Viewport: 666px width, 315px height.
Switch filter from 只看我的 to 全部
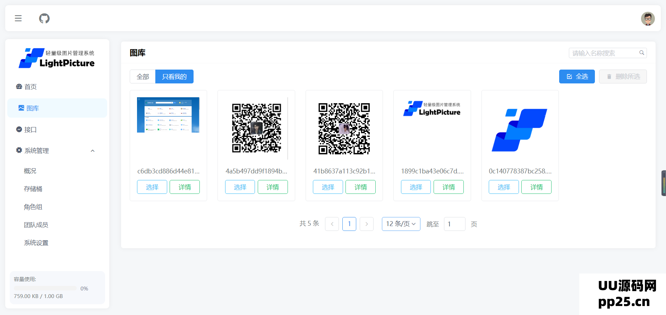pyautogui.click(x=143, y=76)
